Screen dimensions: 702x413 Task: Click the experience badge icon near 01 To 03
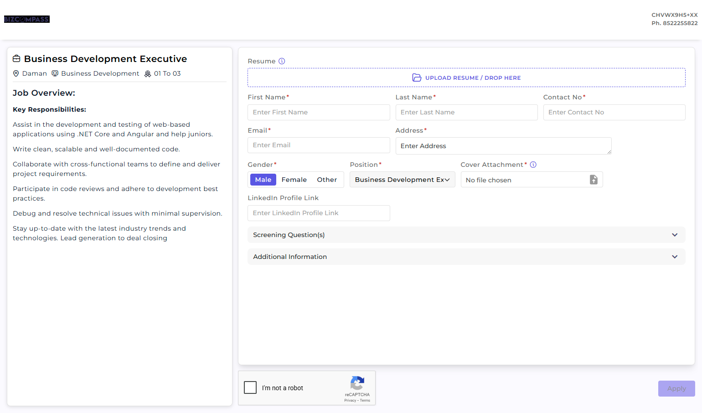click(148, 74)
